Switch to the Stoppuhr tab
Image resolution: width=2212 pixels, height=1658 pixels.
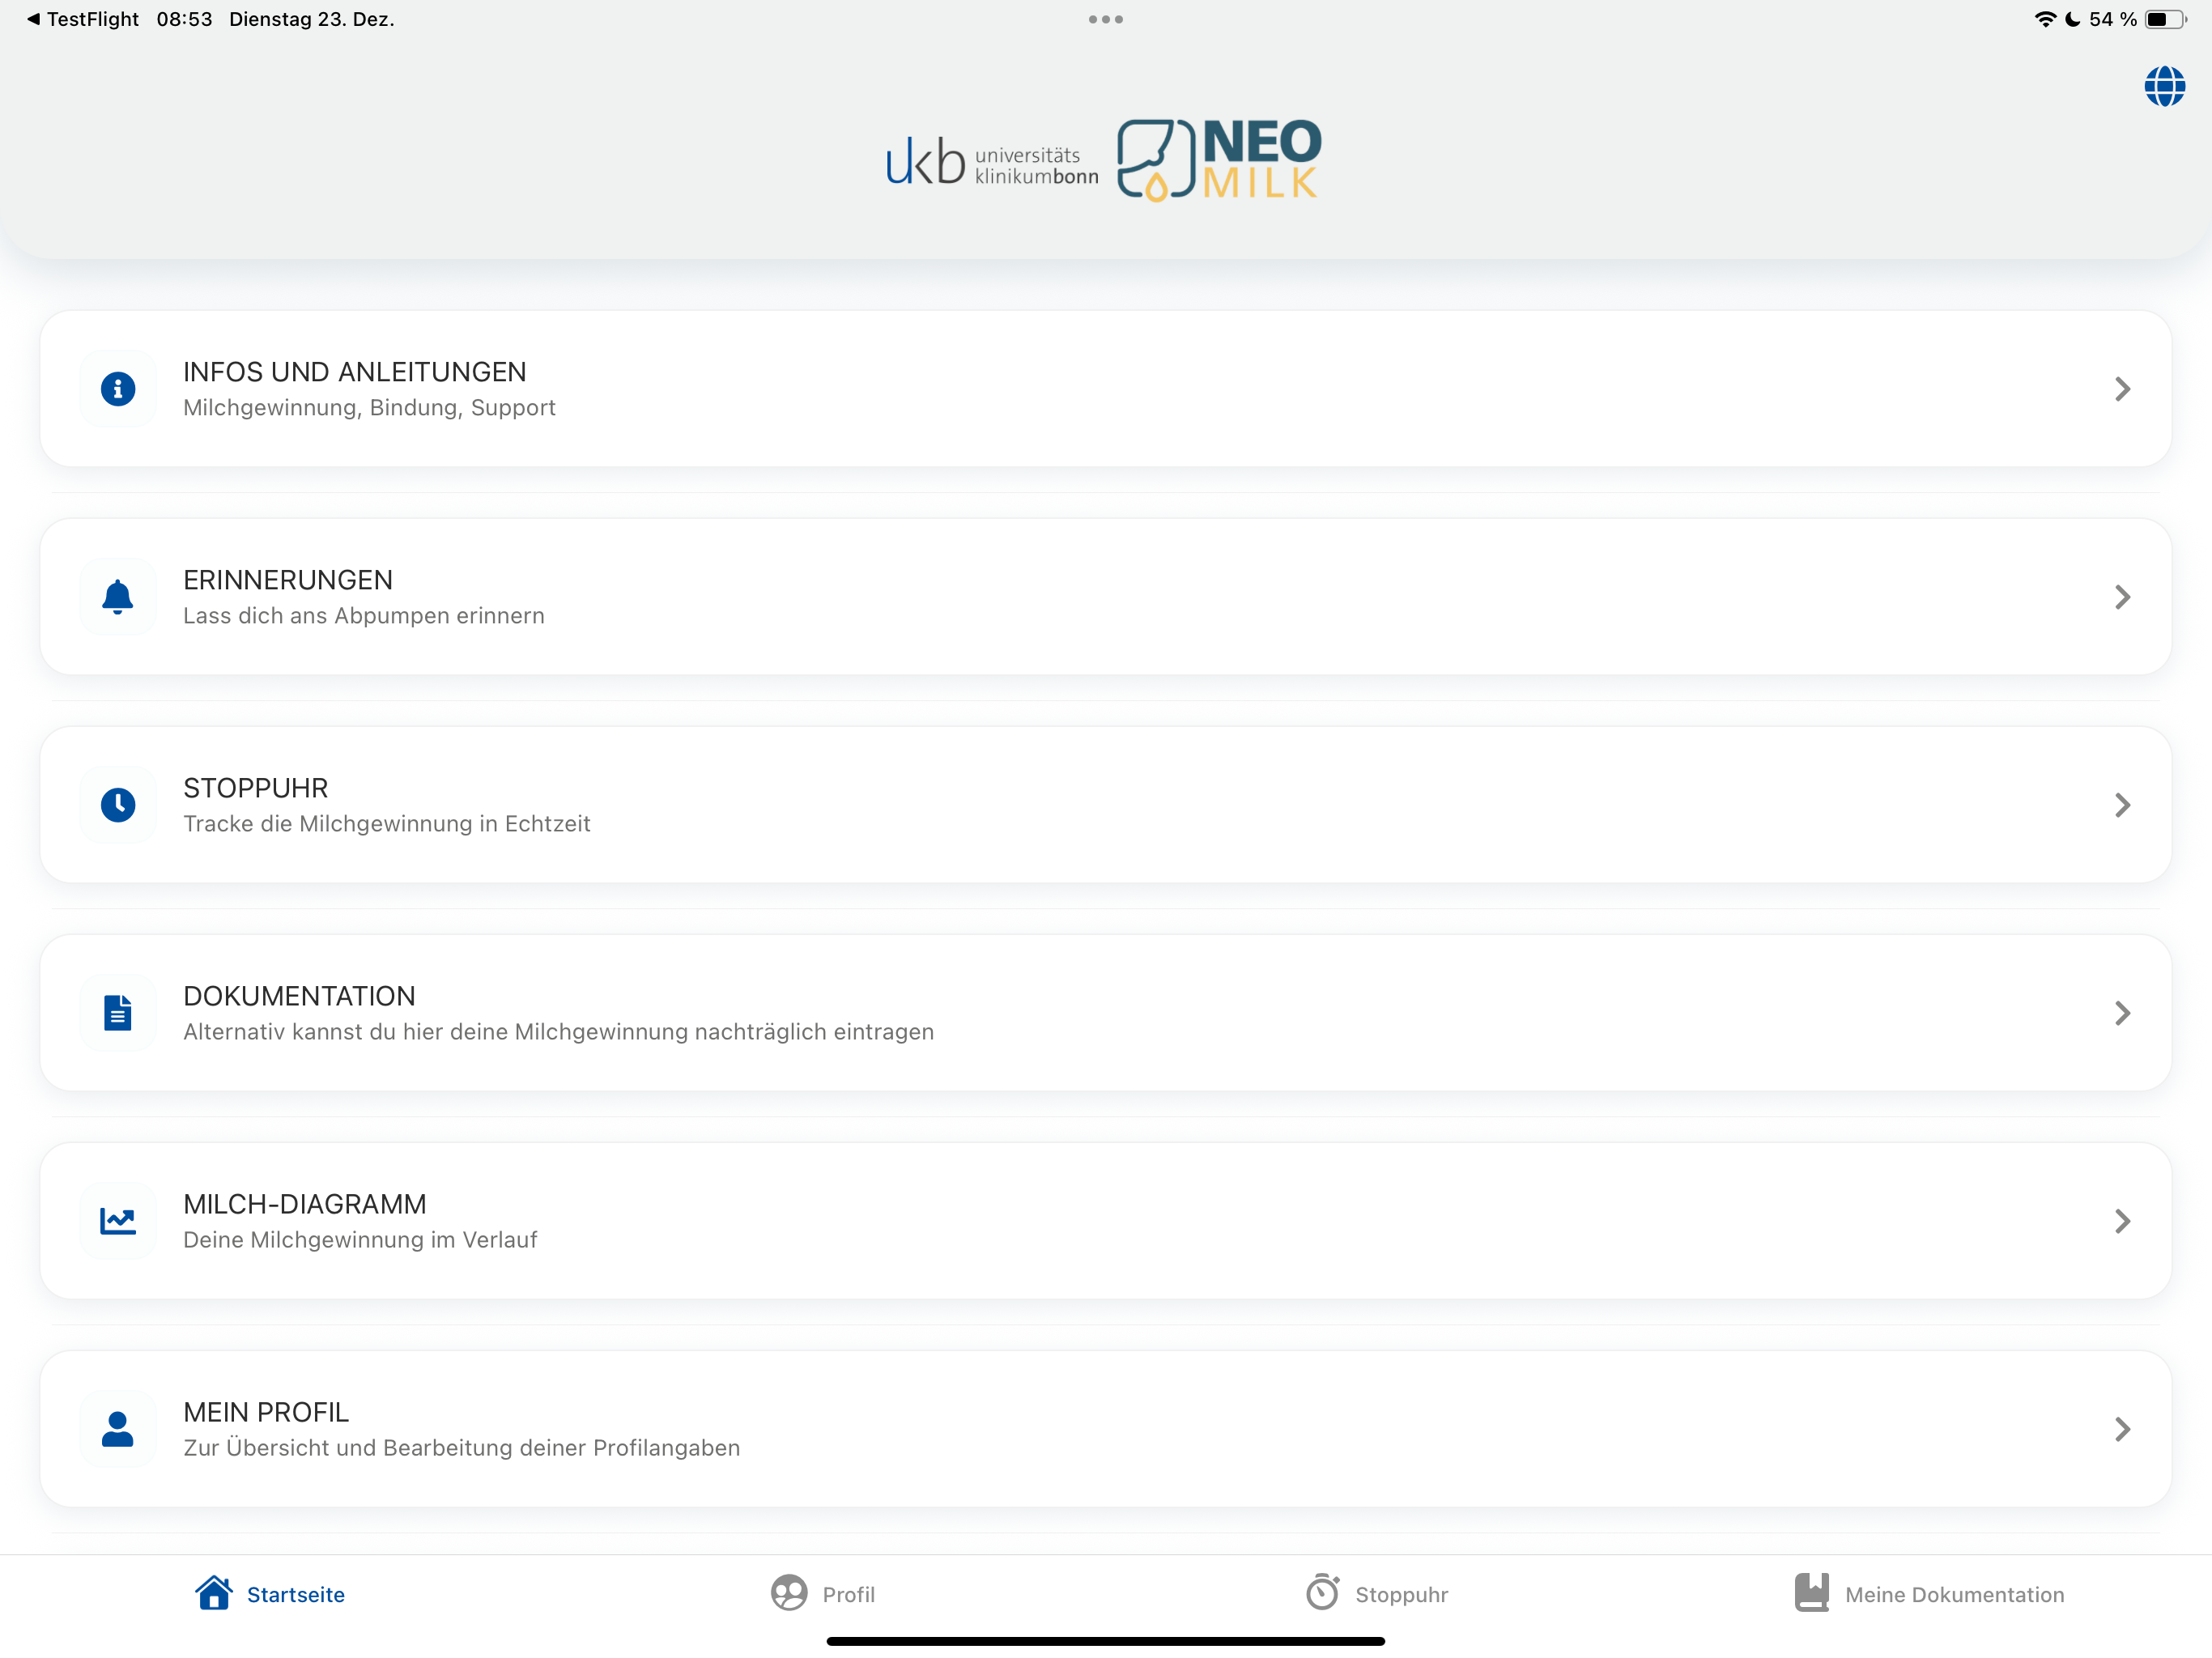pyautogui.click(x=1376, y=1594)
